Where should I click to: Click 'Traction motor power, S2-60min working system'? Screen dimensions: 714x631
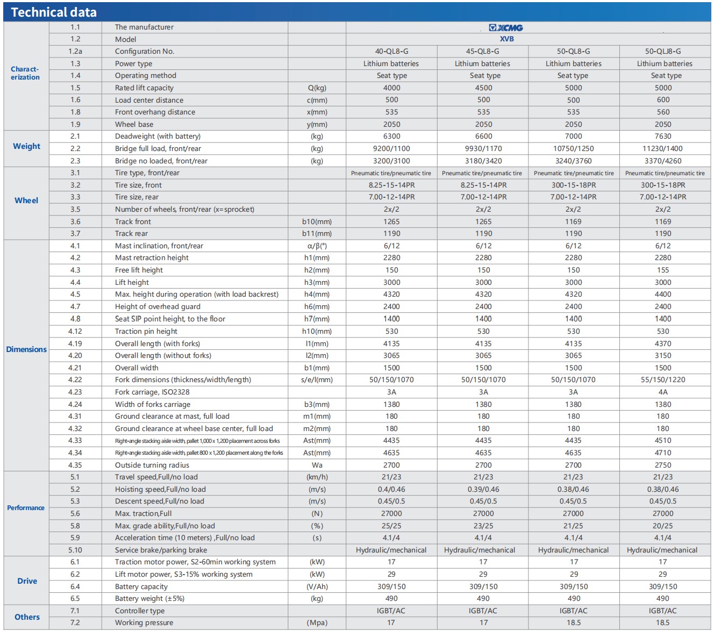[195, 562]
